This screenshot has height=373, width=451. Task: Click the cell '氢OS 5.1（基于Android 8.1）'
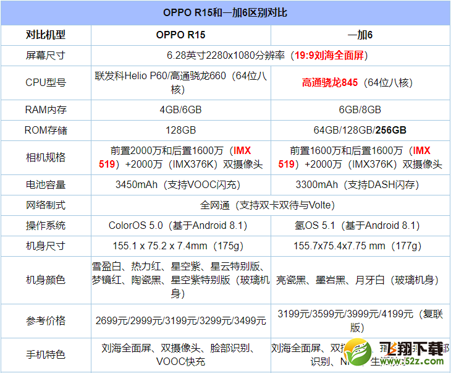tap(360, 226)
